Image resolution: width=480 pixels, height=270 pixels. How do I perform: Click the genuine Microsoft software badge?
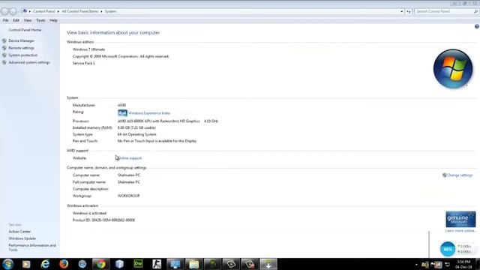click(x=460, y=219)
